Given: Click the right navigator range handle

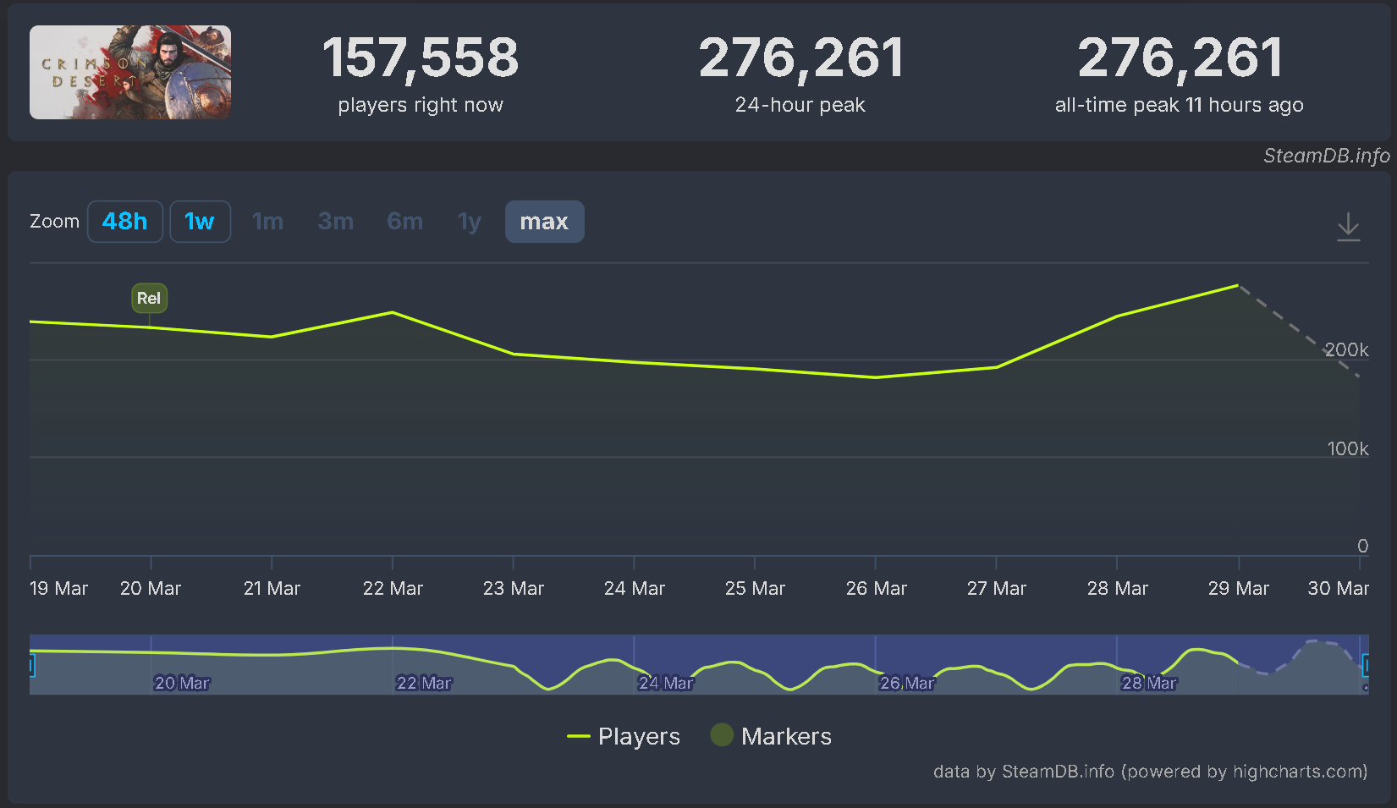Looking at the screenshot, I should 1366,665.
